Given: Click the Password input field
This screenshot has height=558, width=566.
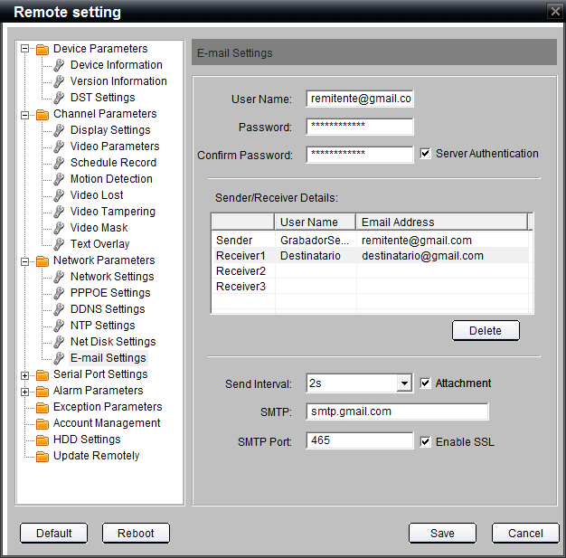Looking at the screenshot, I should tap(360, 127).
